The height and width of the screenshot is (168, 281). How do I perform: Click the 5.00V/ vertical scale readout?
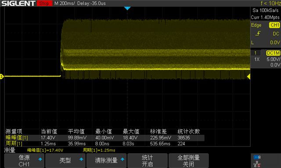(x=273, y=59)
